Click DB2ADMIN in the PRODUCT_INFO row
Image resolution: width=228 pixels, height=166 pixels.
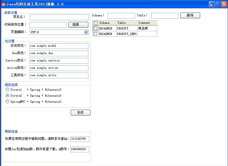click(107, 34)
